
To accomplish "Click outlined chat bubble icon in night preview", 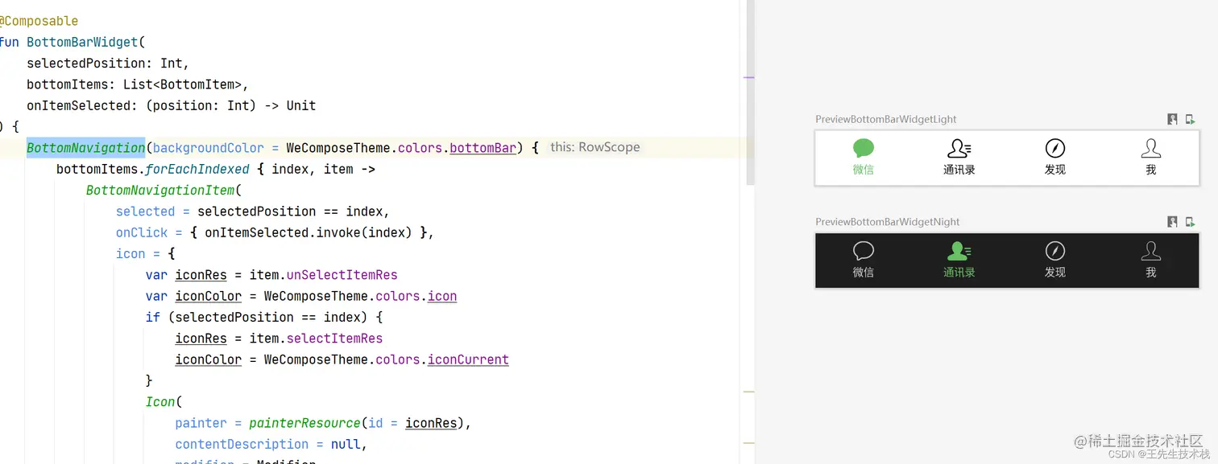I will (x=864, y=251).
